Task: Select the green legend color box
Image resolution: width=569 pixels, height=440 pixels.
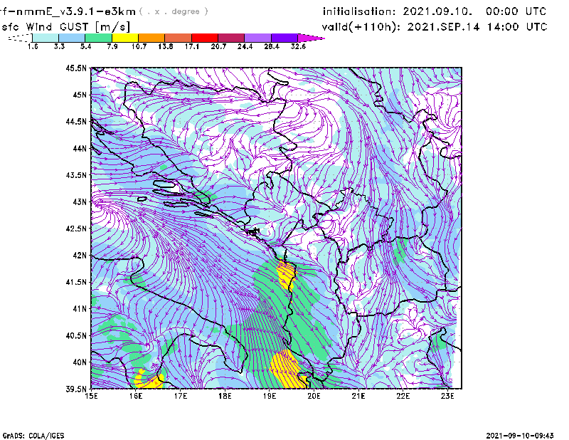Action: pos(98,38)
